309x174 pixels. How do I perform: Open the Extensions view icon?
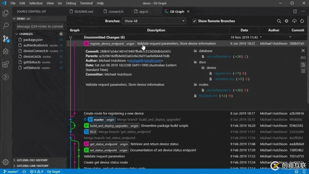click(x=5, y=64)
